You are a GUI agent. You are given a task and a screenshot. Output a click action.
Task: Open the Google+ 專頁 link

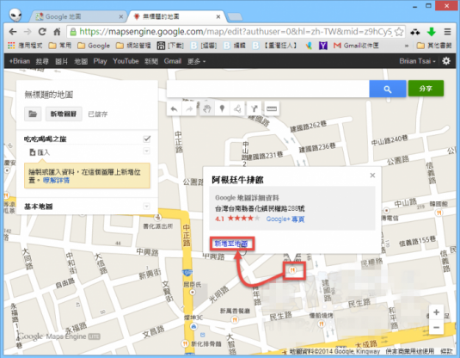[285, 219]
